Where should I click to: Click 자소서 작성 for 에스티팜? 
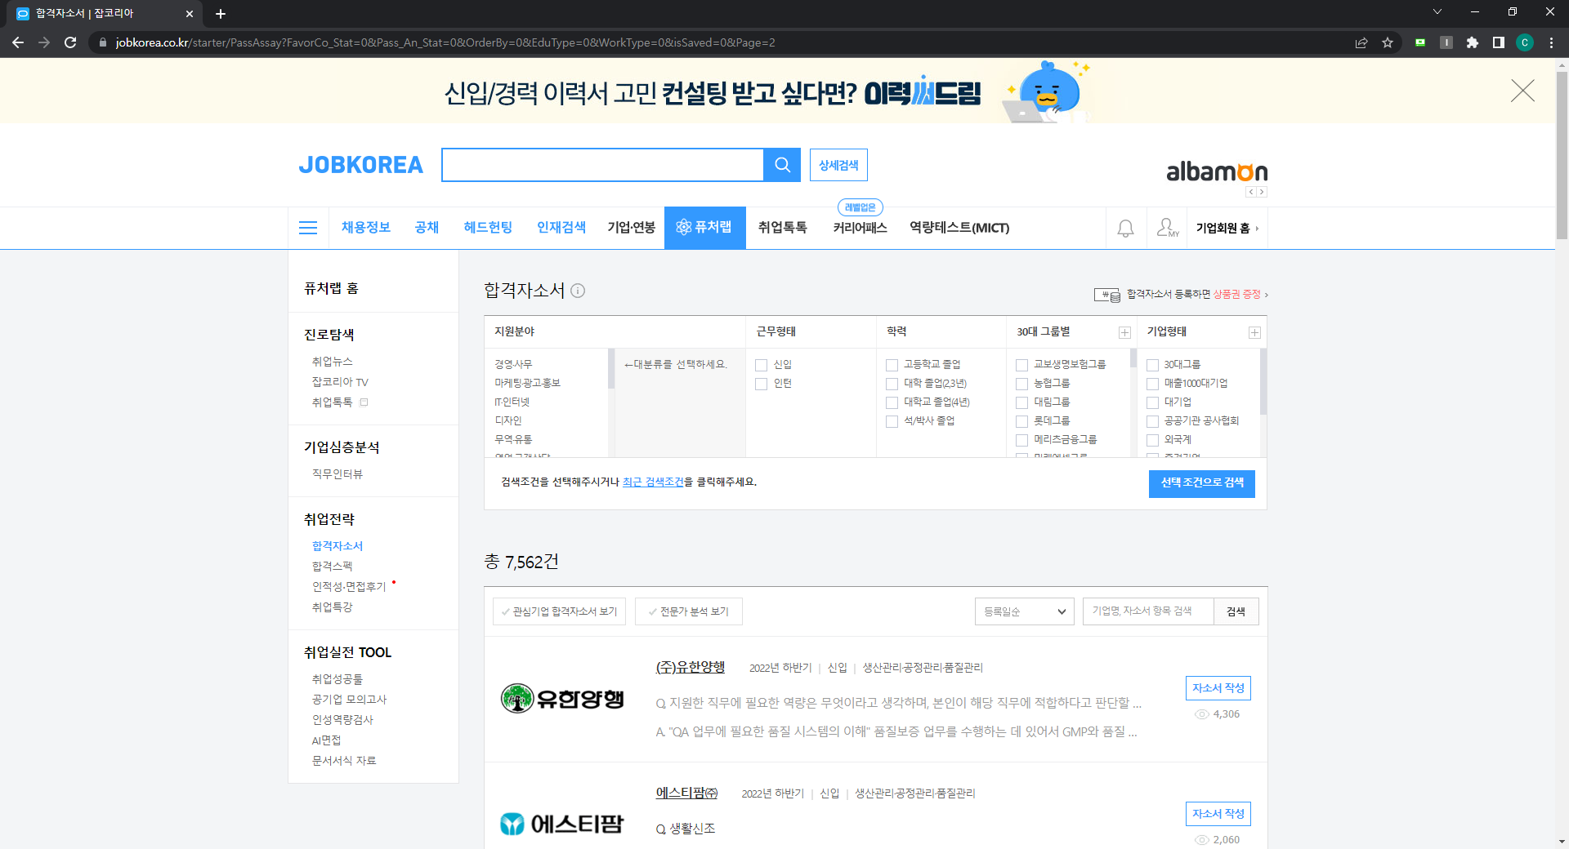pos(1218,814)
